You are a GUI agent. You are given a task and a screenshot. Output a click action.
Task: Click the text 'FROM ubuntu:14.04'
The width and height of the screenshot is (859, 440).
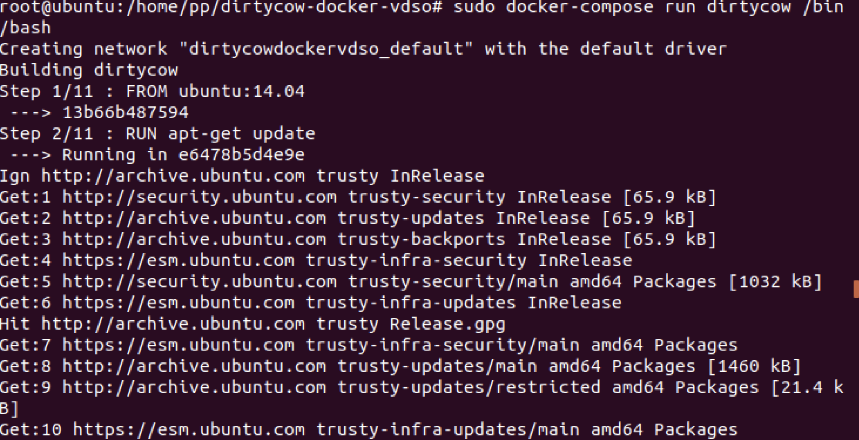[215, 92]
